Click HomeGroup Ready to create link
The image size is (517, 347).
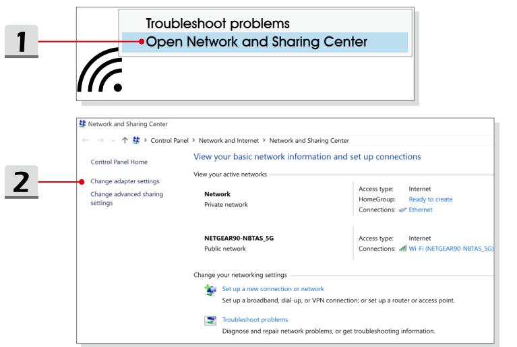coord(431,199)
